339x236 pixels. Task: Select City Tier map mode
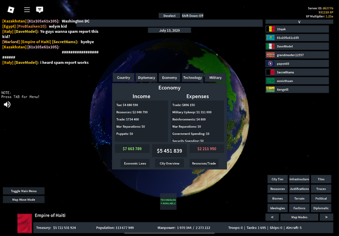point(277,179)
